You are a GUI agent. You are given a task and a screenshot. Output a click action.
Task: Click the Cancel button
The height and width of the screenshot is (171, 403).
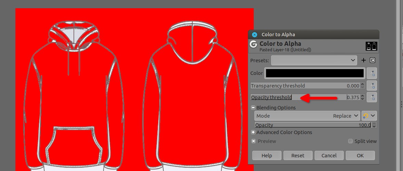329,156
